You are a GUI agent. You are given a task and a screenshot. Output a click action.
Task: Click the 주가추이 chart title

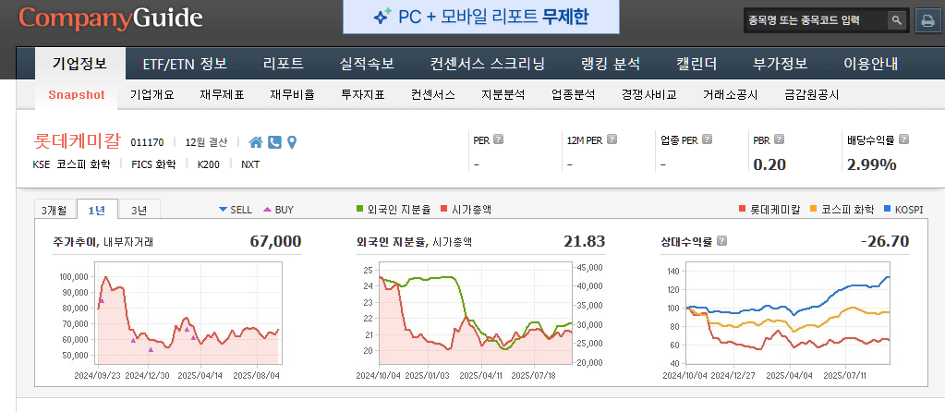click(76, 242)
